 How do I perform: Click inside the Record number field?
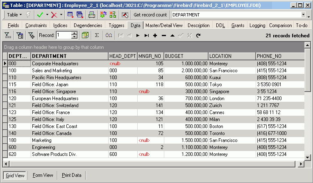pos(64,35)
